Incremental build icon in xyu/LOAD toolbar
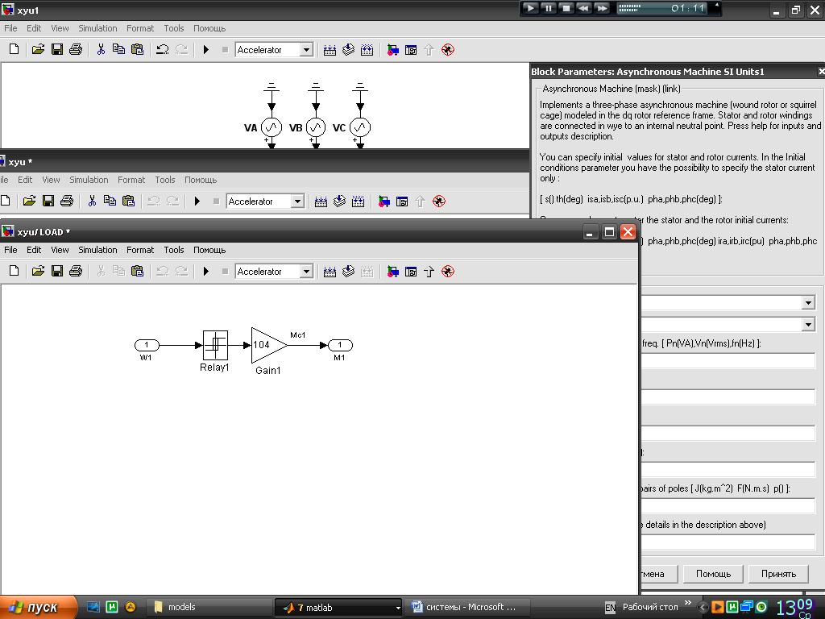825x619 pixels. point(330,272)
